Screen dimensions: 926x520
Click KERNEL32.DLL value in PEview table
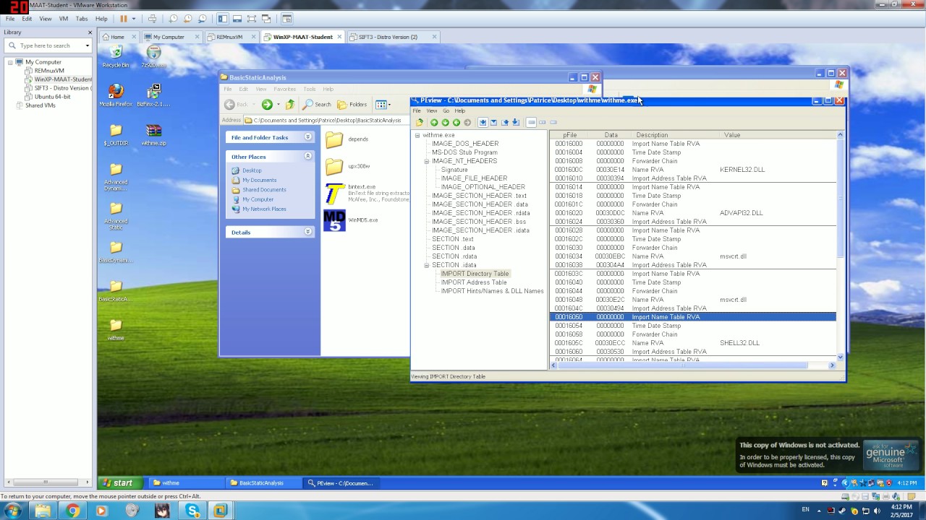click(x=742, y=170)
